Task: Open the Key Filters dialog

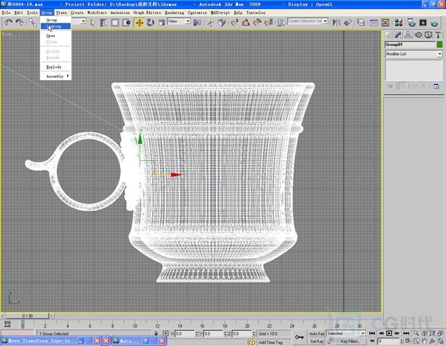Action: (350, 341)
